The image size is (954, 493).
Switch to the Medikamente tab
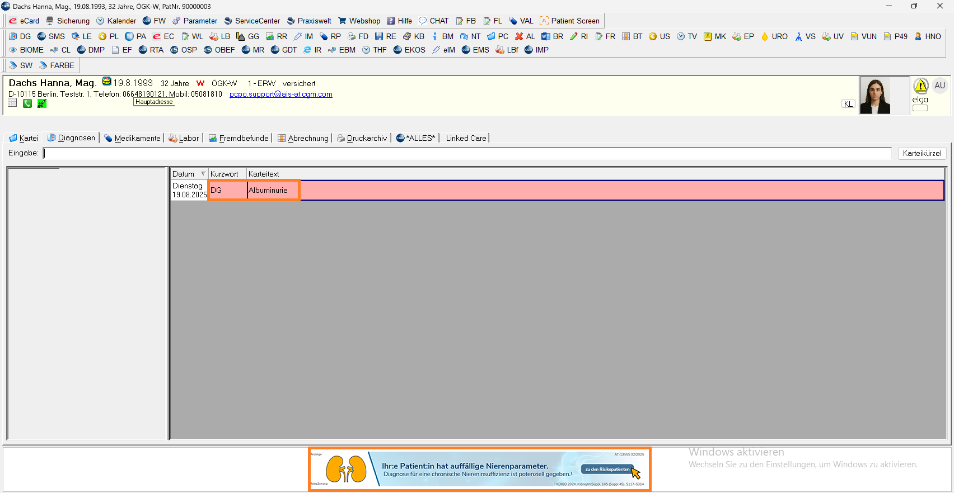pyautogui.click(x=132, y=138)
